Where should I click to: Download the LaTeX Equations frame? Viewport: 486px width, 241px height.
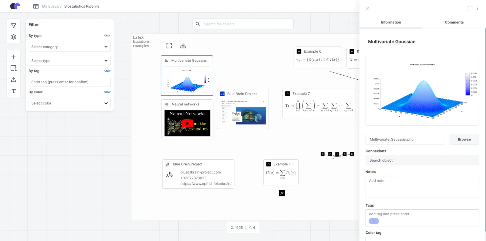pos(183,46)
